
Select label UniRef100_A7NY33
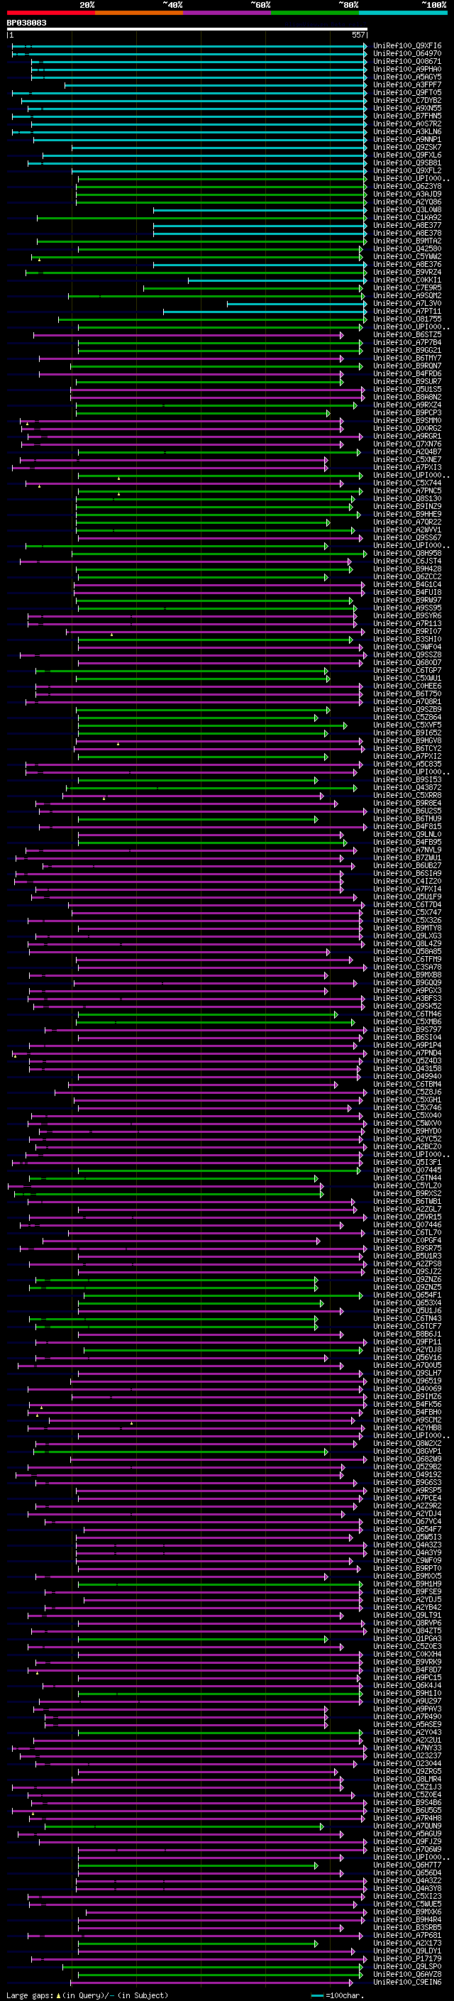pyautogui.click(x=407, y=1748)
